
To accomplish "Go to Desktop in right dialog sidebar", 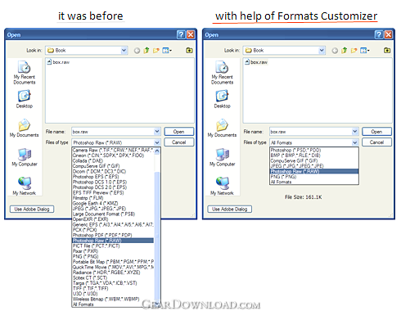I will click(222, 100).
